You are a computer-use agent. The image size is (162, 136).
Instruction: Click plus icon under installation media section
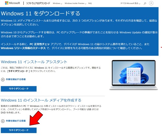[x=3, y=121]
